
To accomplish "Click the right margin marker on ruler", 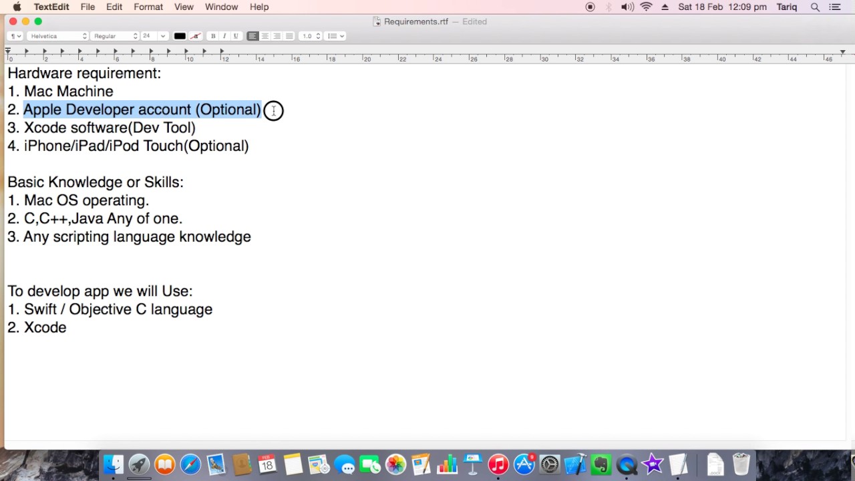I will point(843,52).
